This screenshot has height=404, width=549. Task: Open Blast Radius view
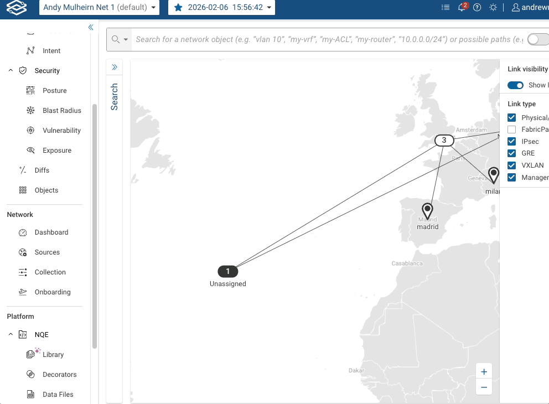click(61, 111)
